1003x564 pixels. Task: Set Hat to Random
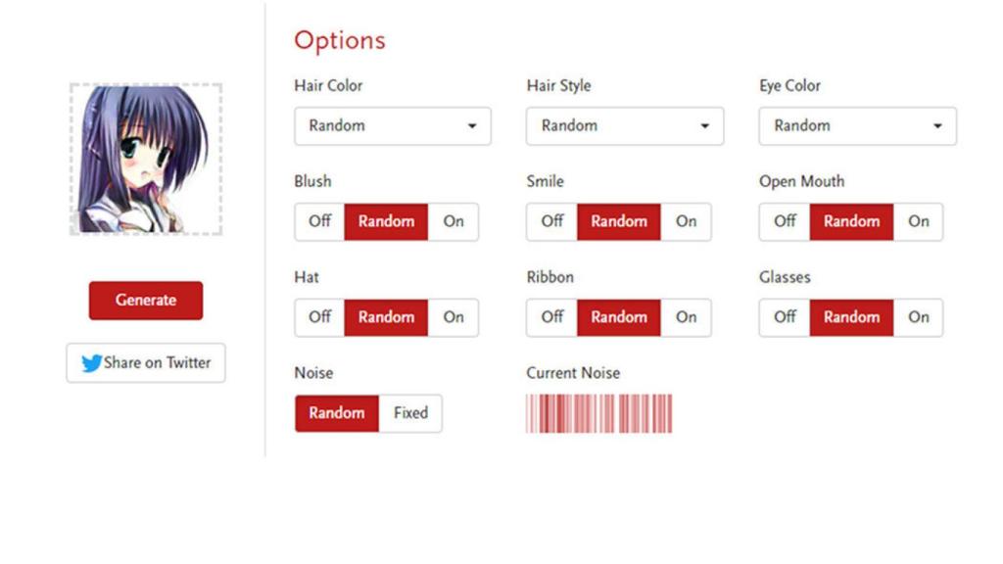(386, 317)
